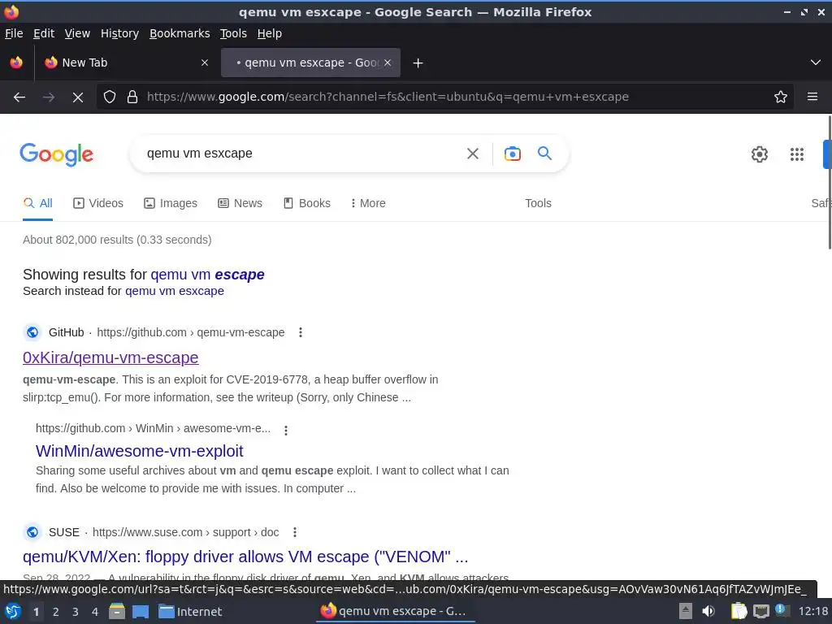This screenshot has height=624, width=832.
Task: Close the New Tab tab
Action: pos(205,63)
